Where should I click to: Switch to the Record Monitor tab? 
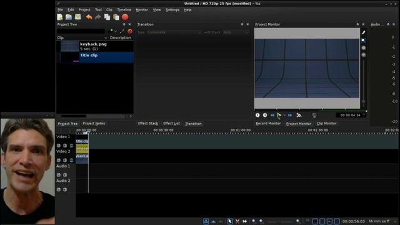pyautogui.click(x=268, y=124)
